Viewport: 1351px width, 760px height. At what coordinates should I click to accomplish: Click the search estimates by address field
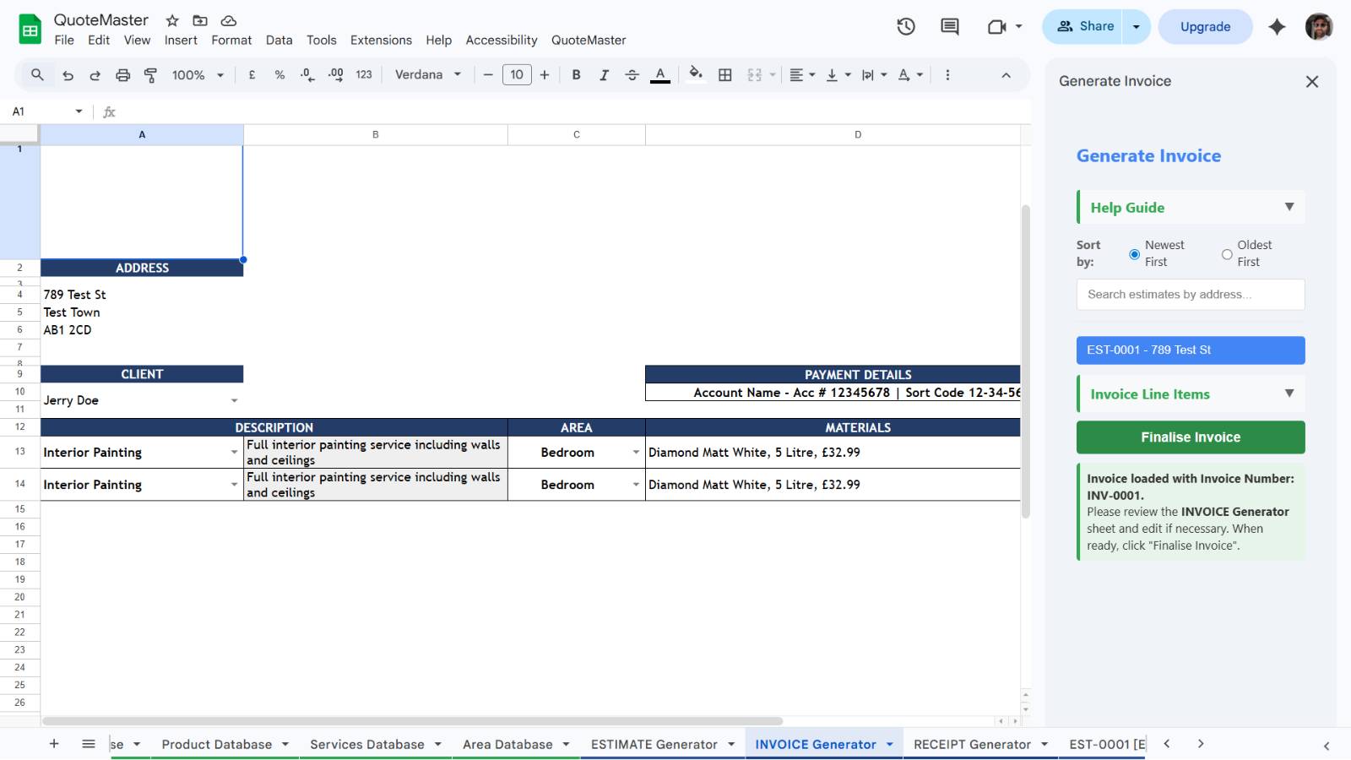(1190, 294)
